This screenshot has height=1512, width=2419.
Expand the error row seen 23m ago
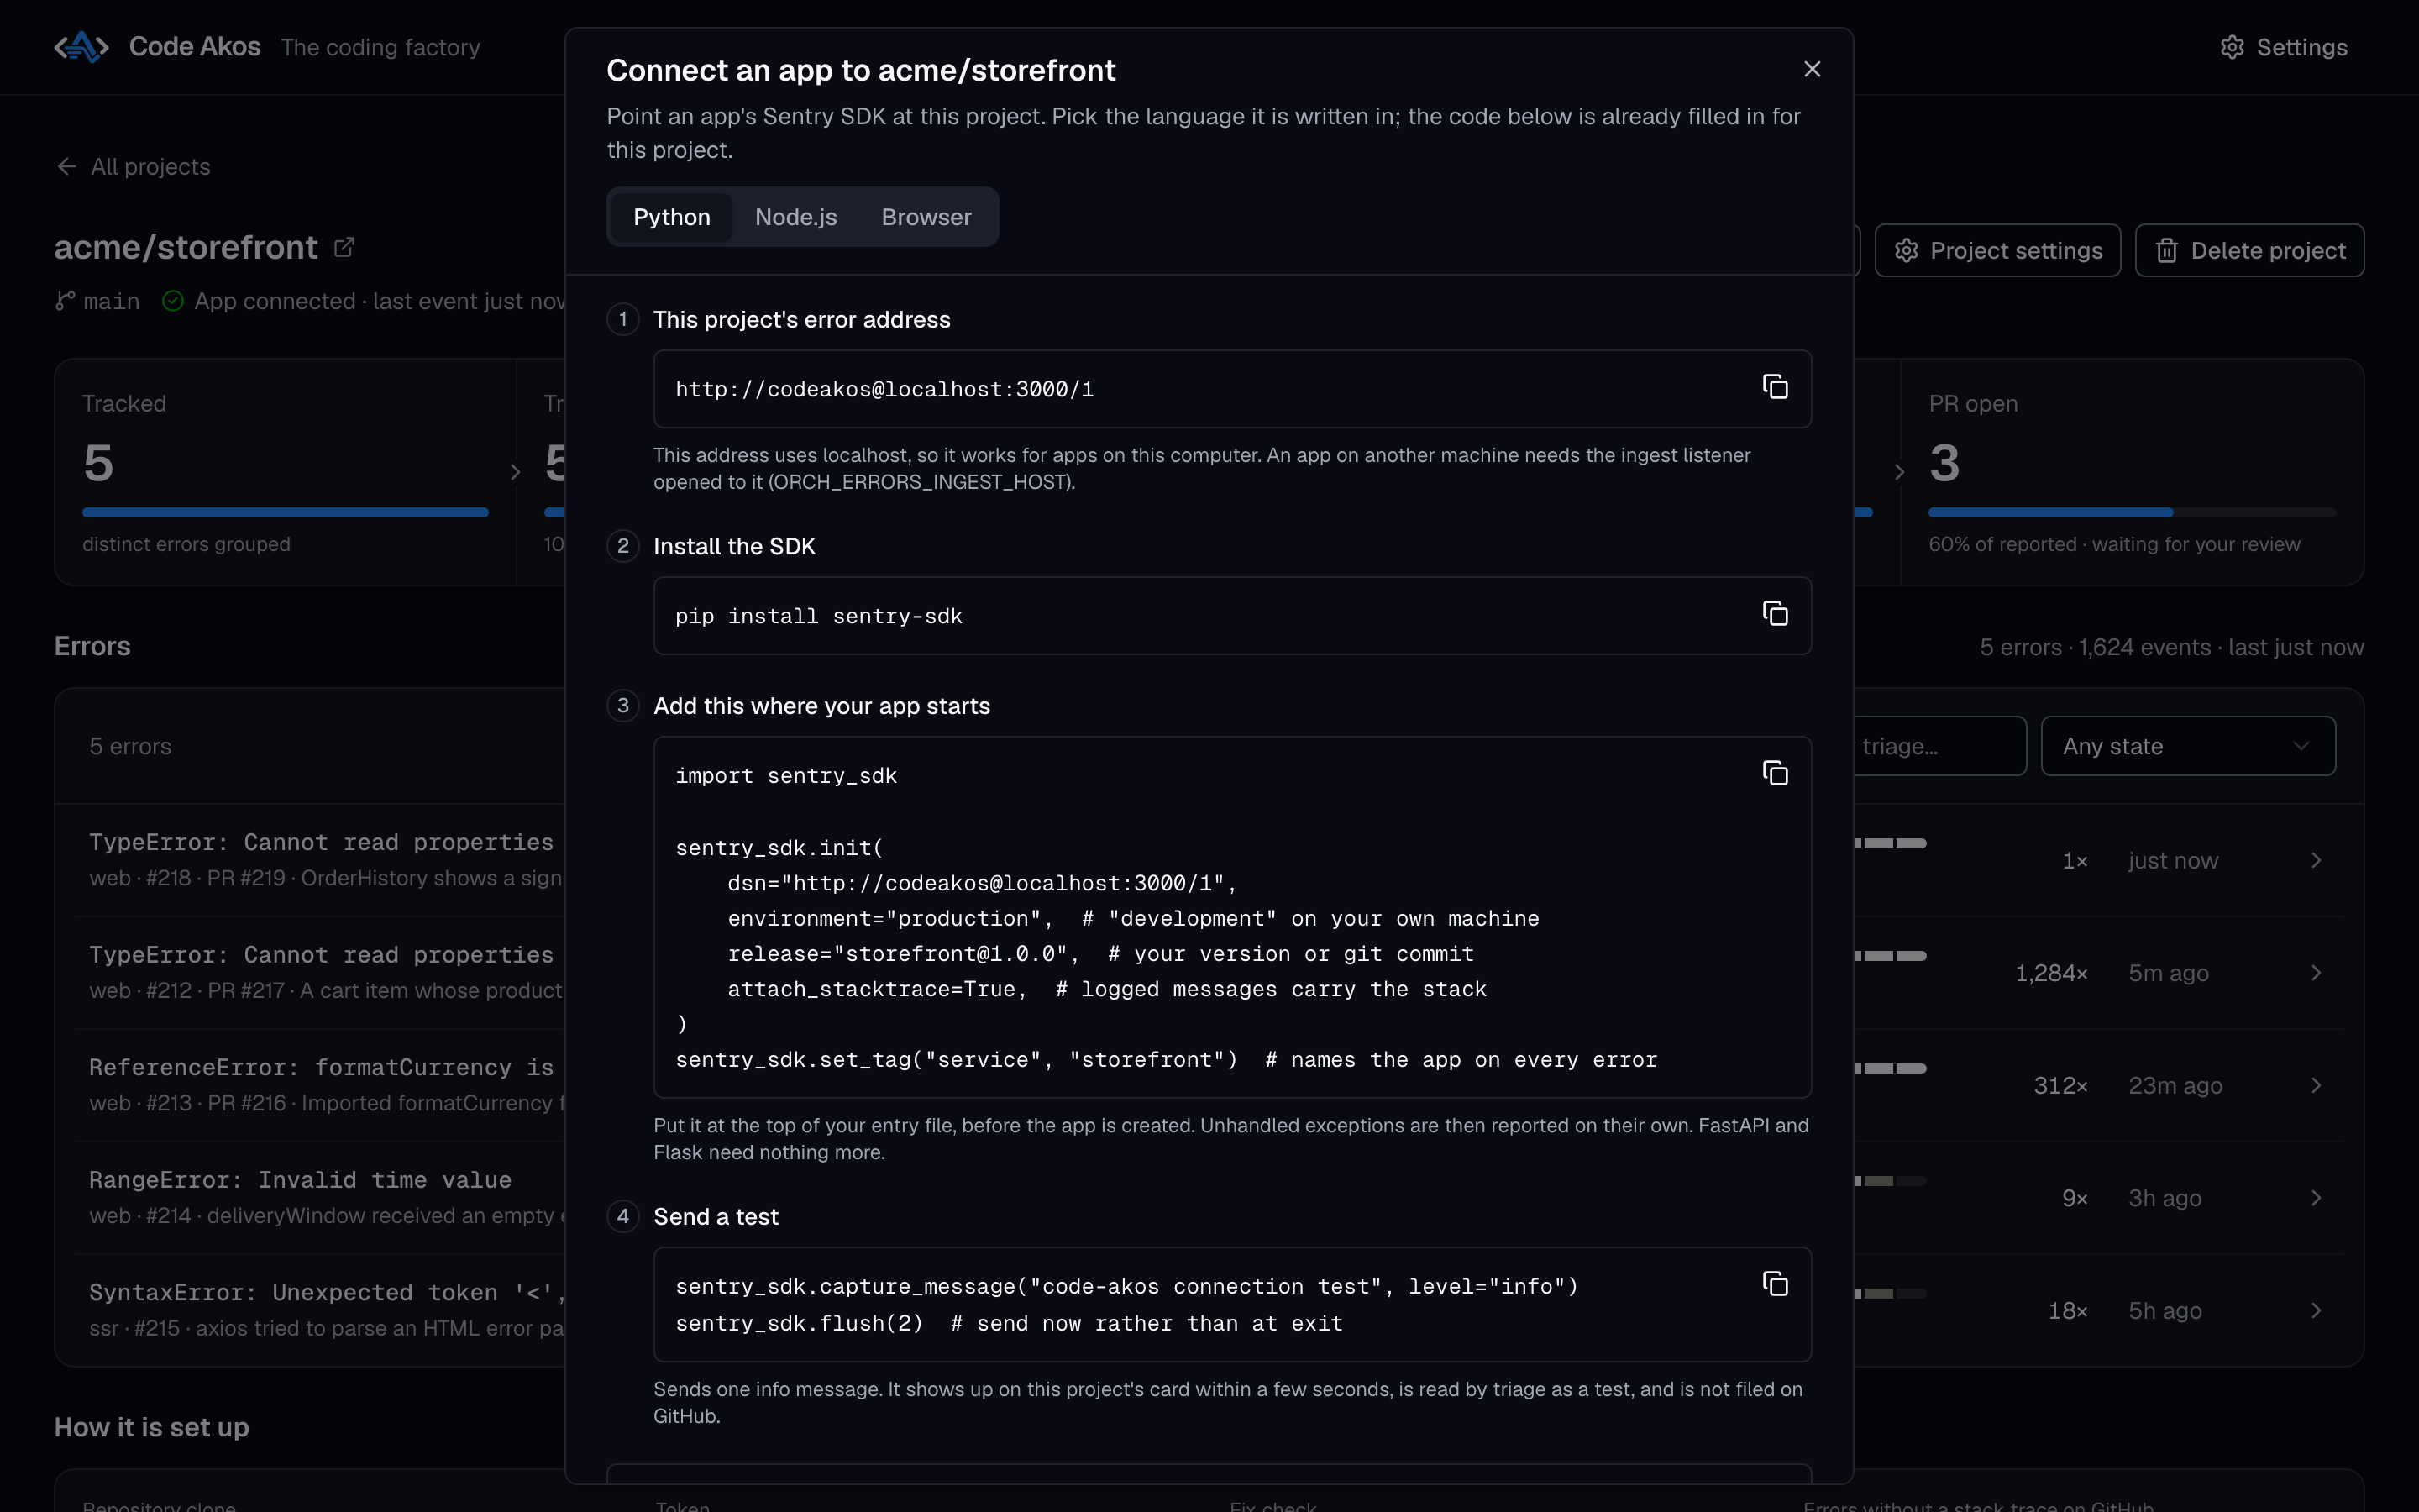(2316, 1085)
